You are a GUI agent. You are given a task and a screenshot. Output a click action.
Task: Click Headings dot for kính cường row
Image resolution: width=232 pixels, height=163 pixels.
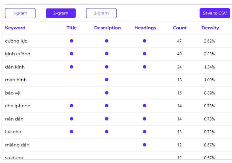pyautogui.click(x=145, y=54)
